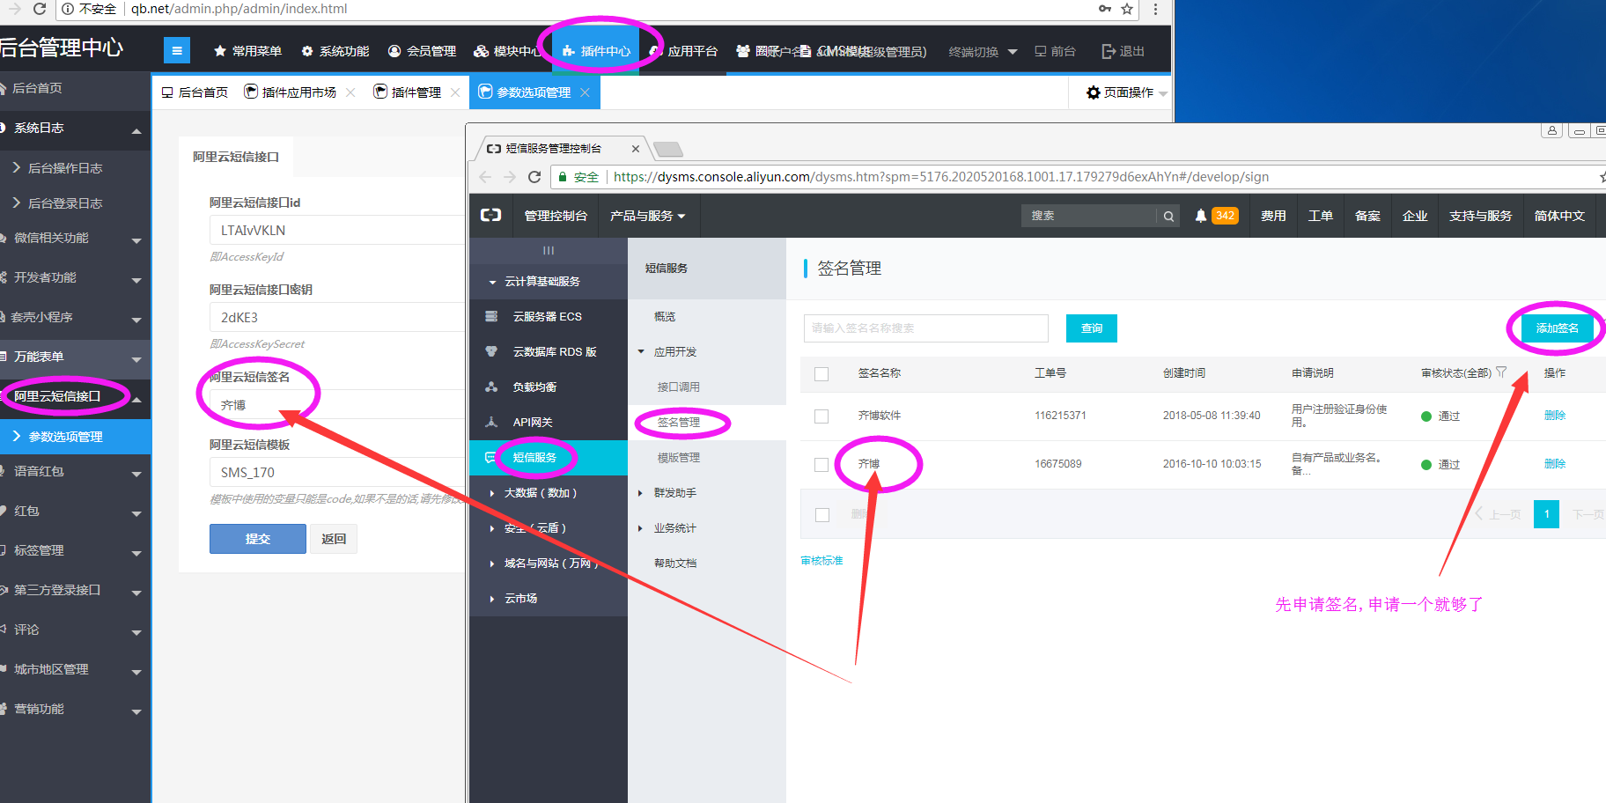This screenshot has height=803, width=1606.
Task: Click the Aliyun logo icon
Action: pos(491,215)
